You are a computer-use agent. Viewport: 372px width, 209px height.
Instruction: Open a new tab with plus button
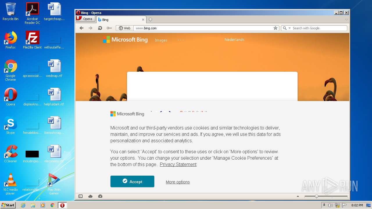(x=150, y=19)
